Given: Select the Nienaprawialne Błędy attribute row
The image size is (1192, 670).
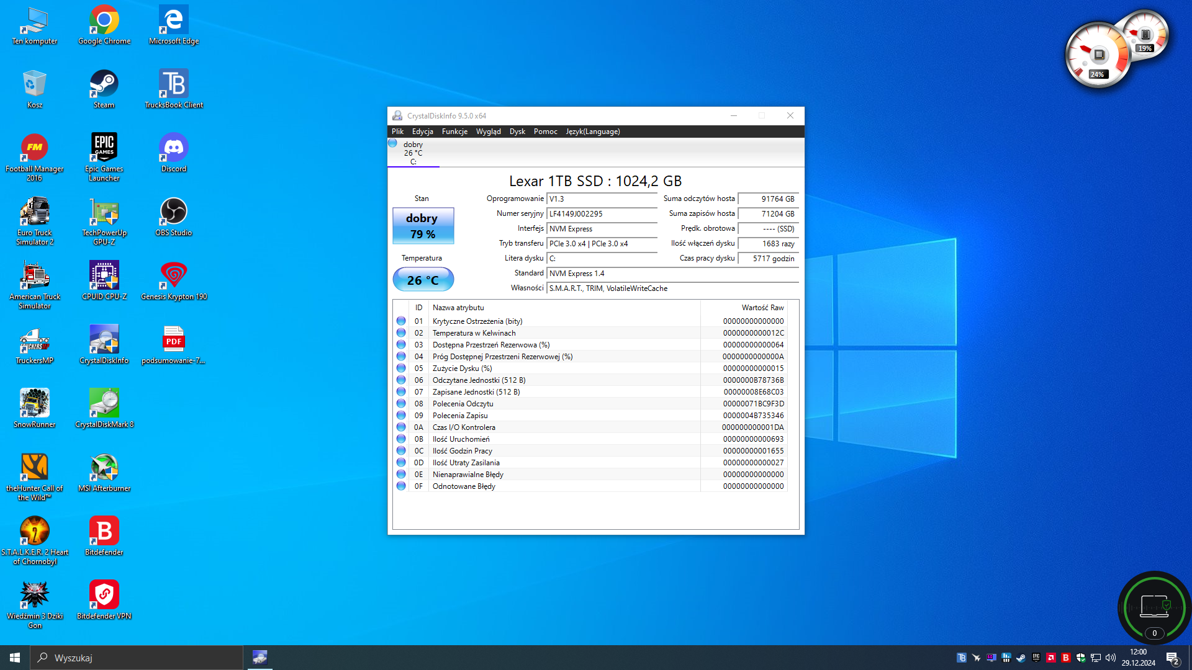Looking at the screenshot, I should tap(592, 475).
